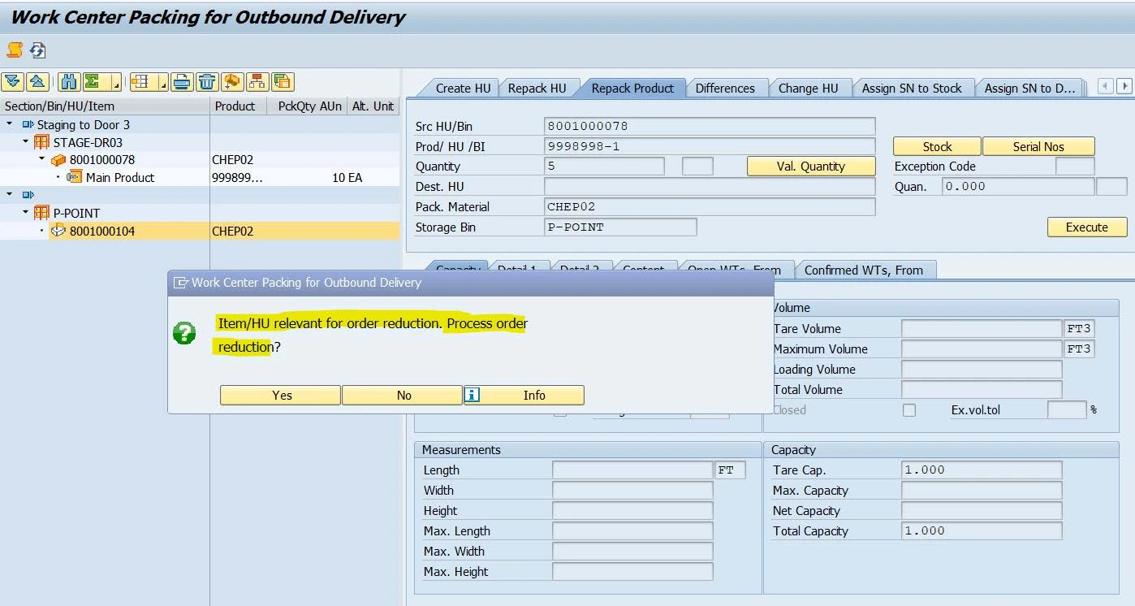Switch to the Create HU tab
Viewport: 1135px width, 606px height.
(462, 89)
